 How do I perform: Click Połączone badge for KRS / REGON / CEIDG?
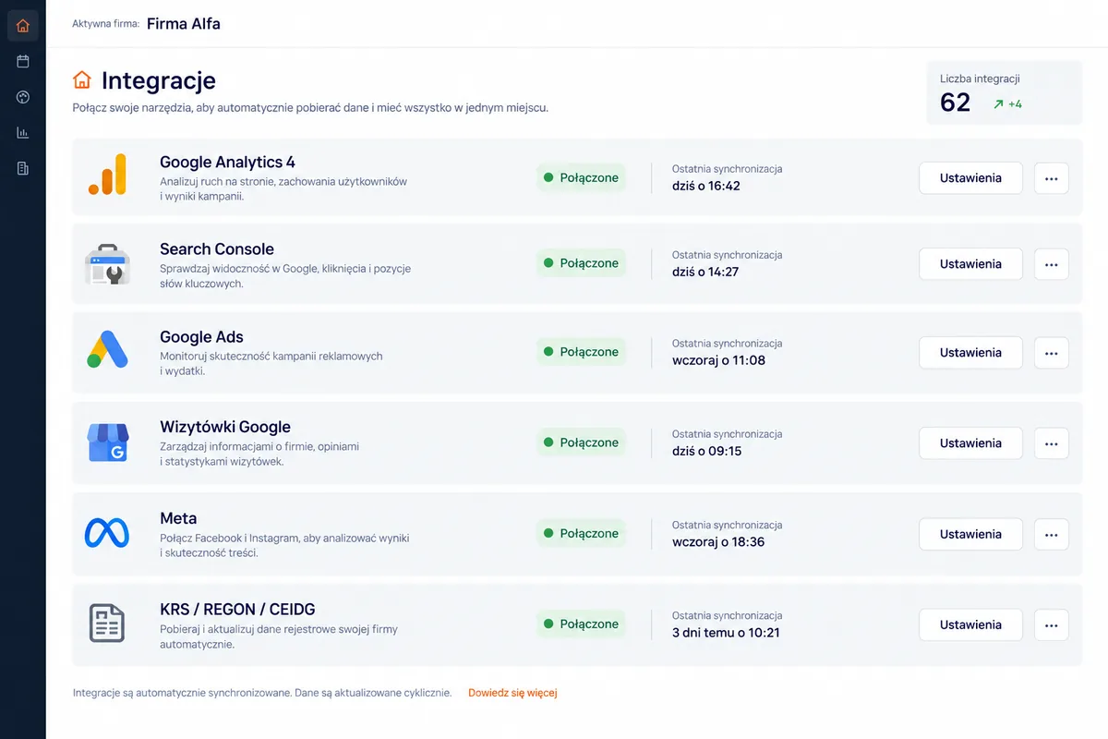pyautogui.click(x=581, y=624)
